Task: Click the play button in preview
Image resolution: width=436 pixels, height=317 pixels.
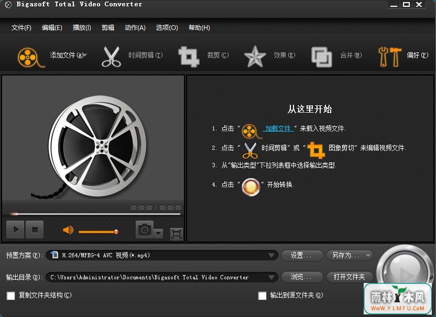Action: tap(15, 229)
